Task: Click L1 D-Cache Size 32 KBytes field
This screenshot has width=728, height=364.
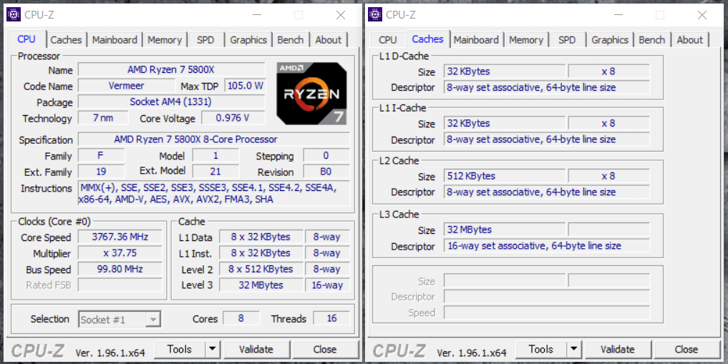Action: point(505,72)
